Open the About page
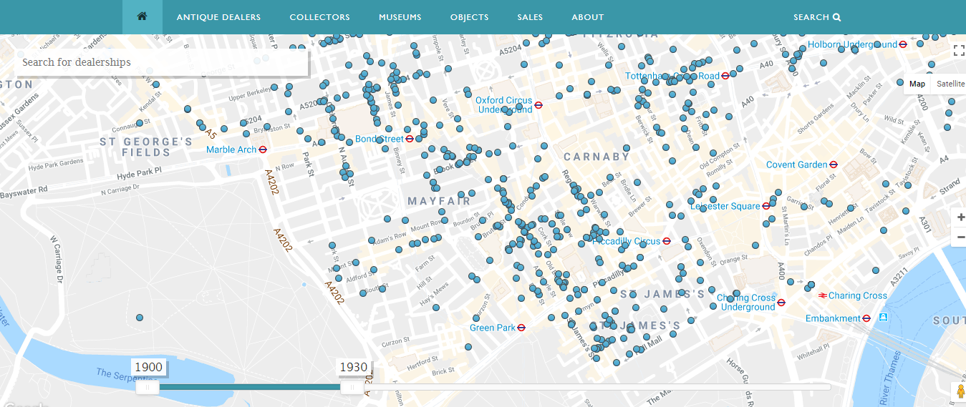This screenshot has height=407, width=966. click(x=587, y=17)
